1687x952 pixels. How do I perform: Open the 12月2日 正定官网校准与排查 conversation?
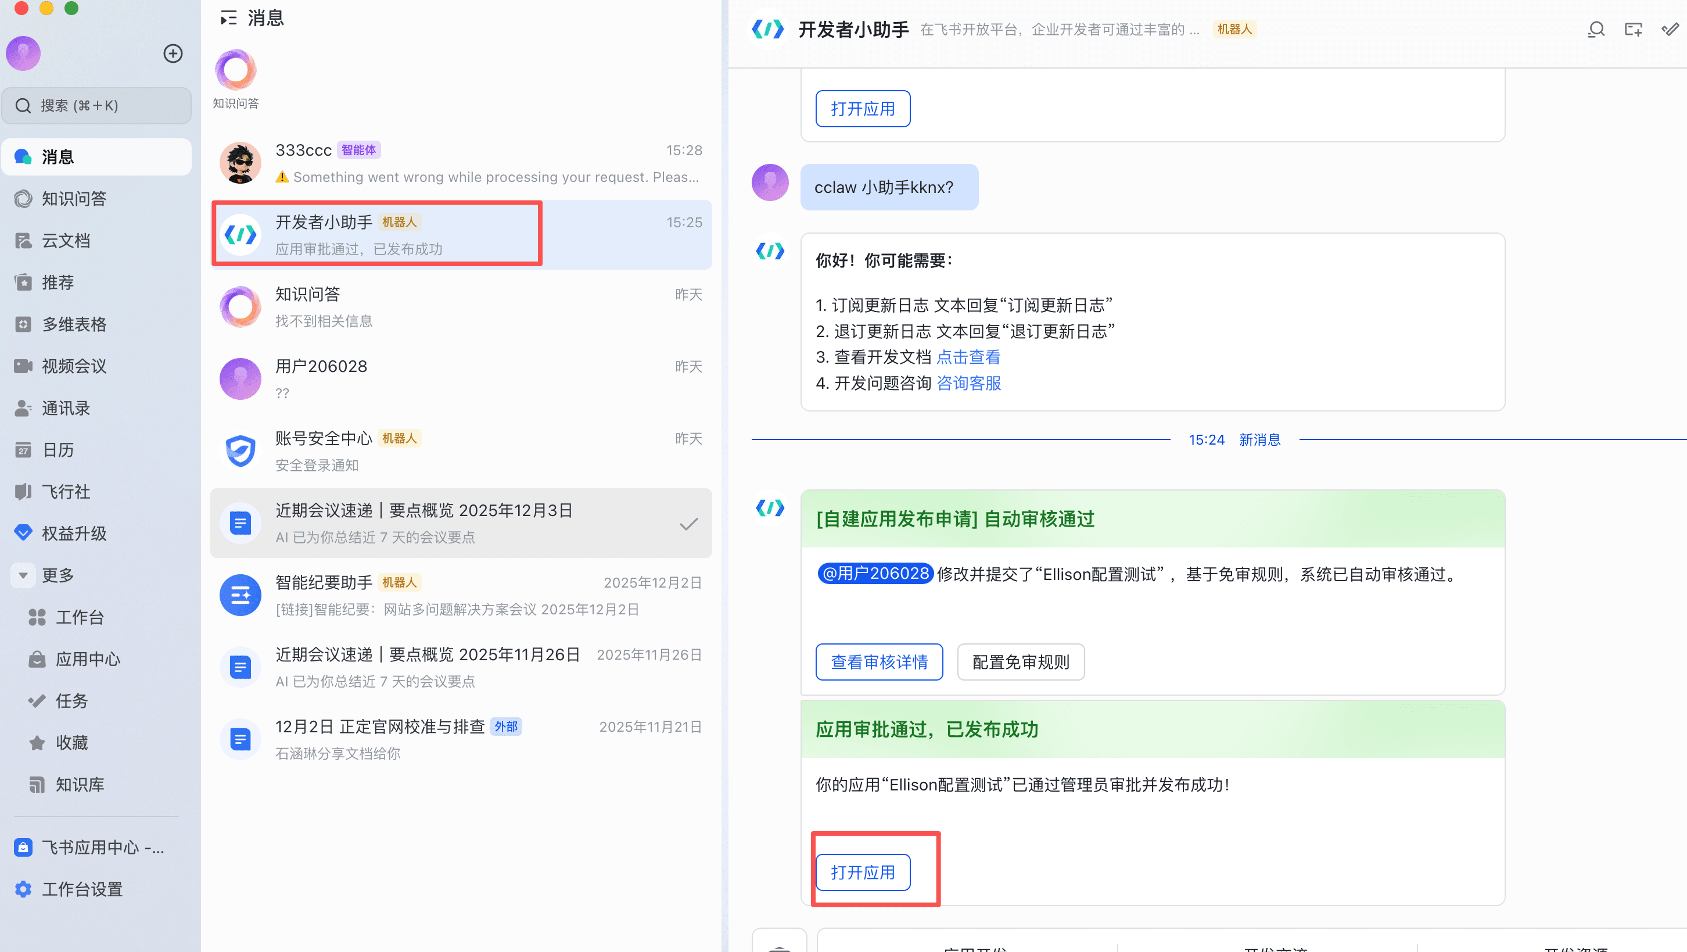(461, 739)
